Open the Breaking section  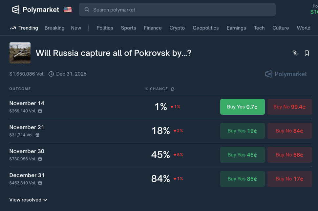pyautogui.click(x=54, y=28)
